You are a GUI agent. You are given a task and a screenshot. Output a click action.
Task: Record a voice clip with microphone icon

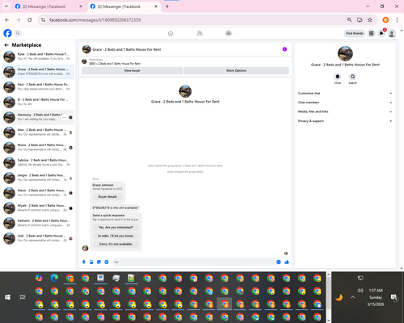tap(84, 262)
